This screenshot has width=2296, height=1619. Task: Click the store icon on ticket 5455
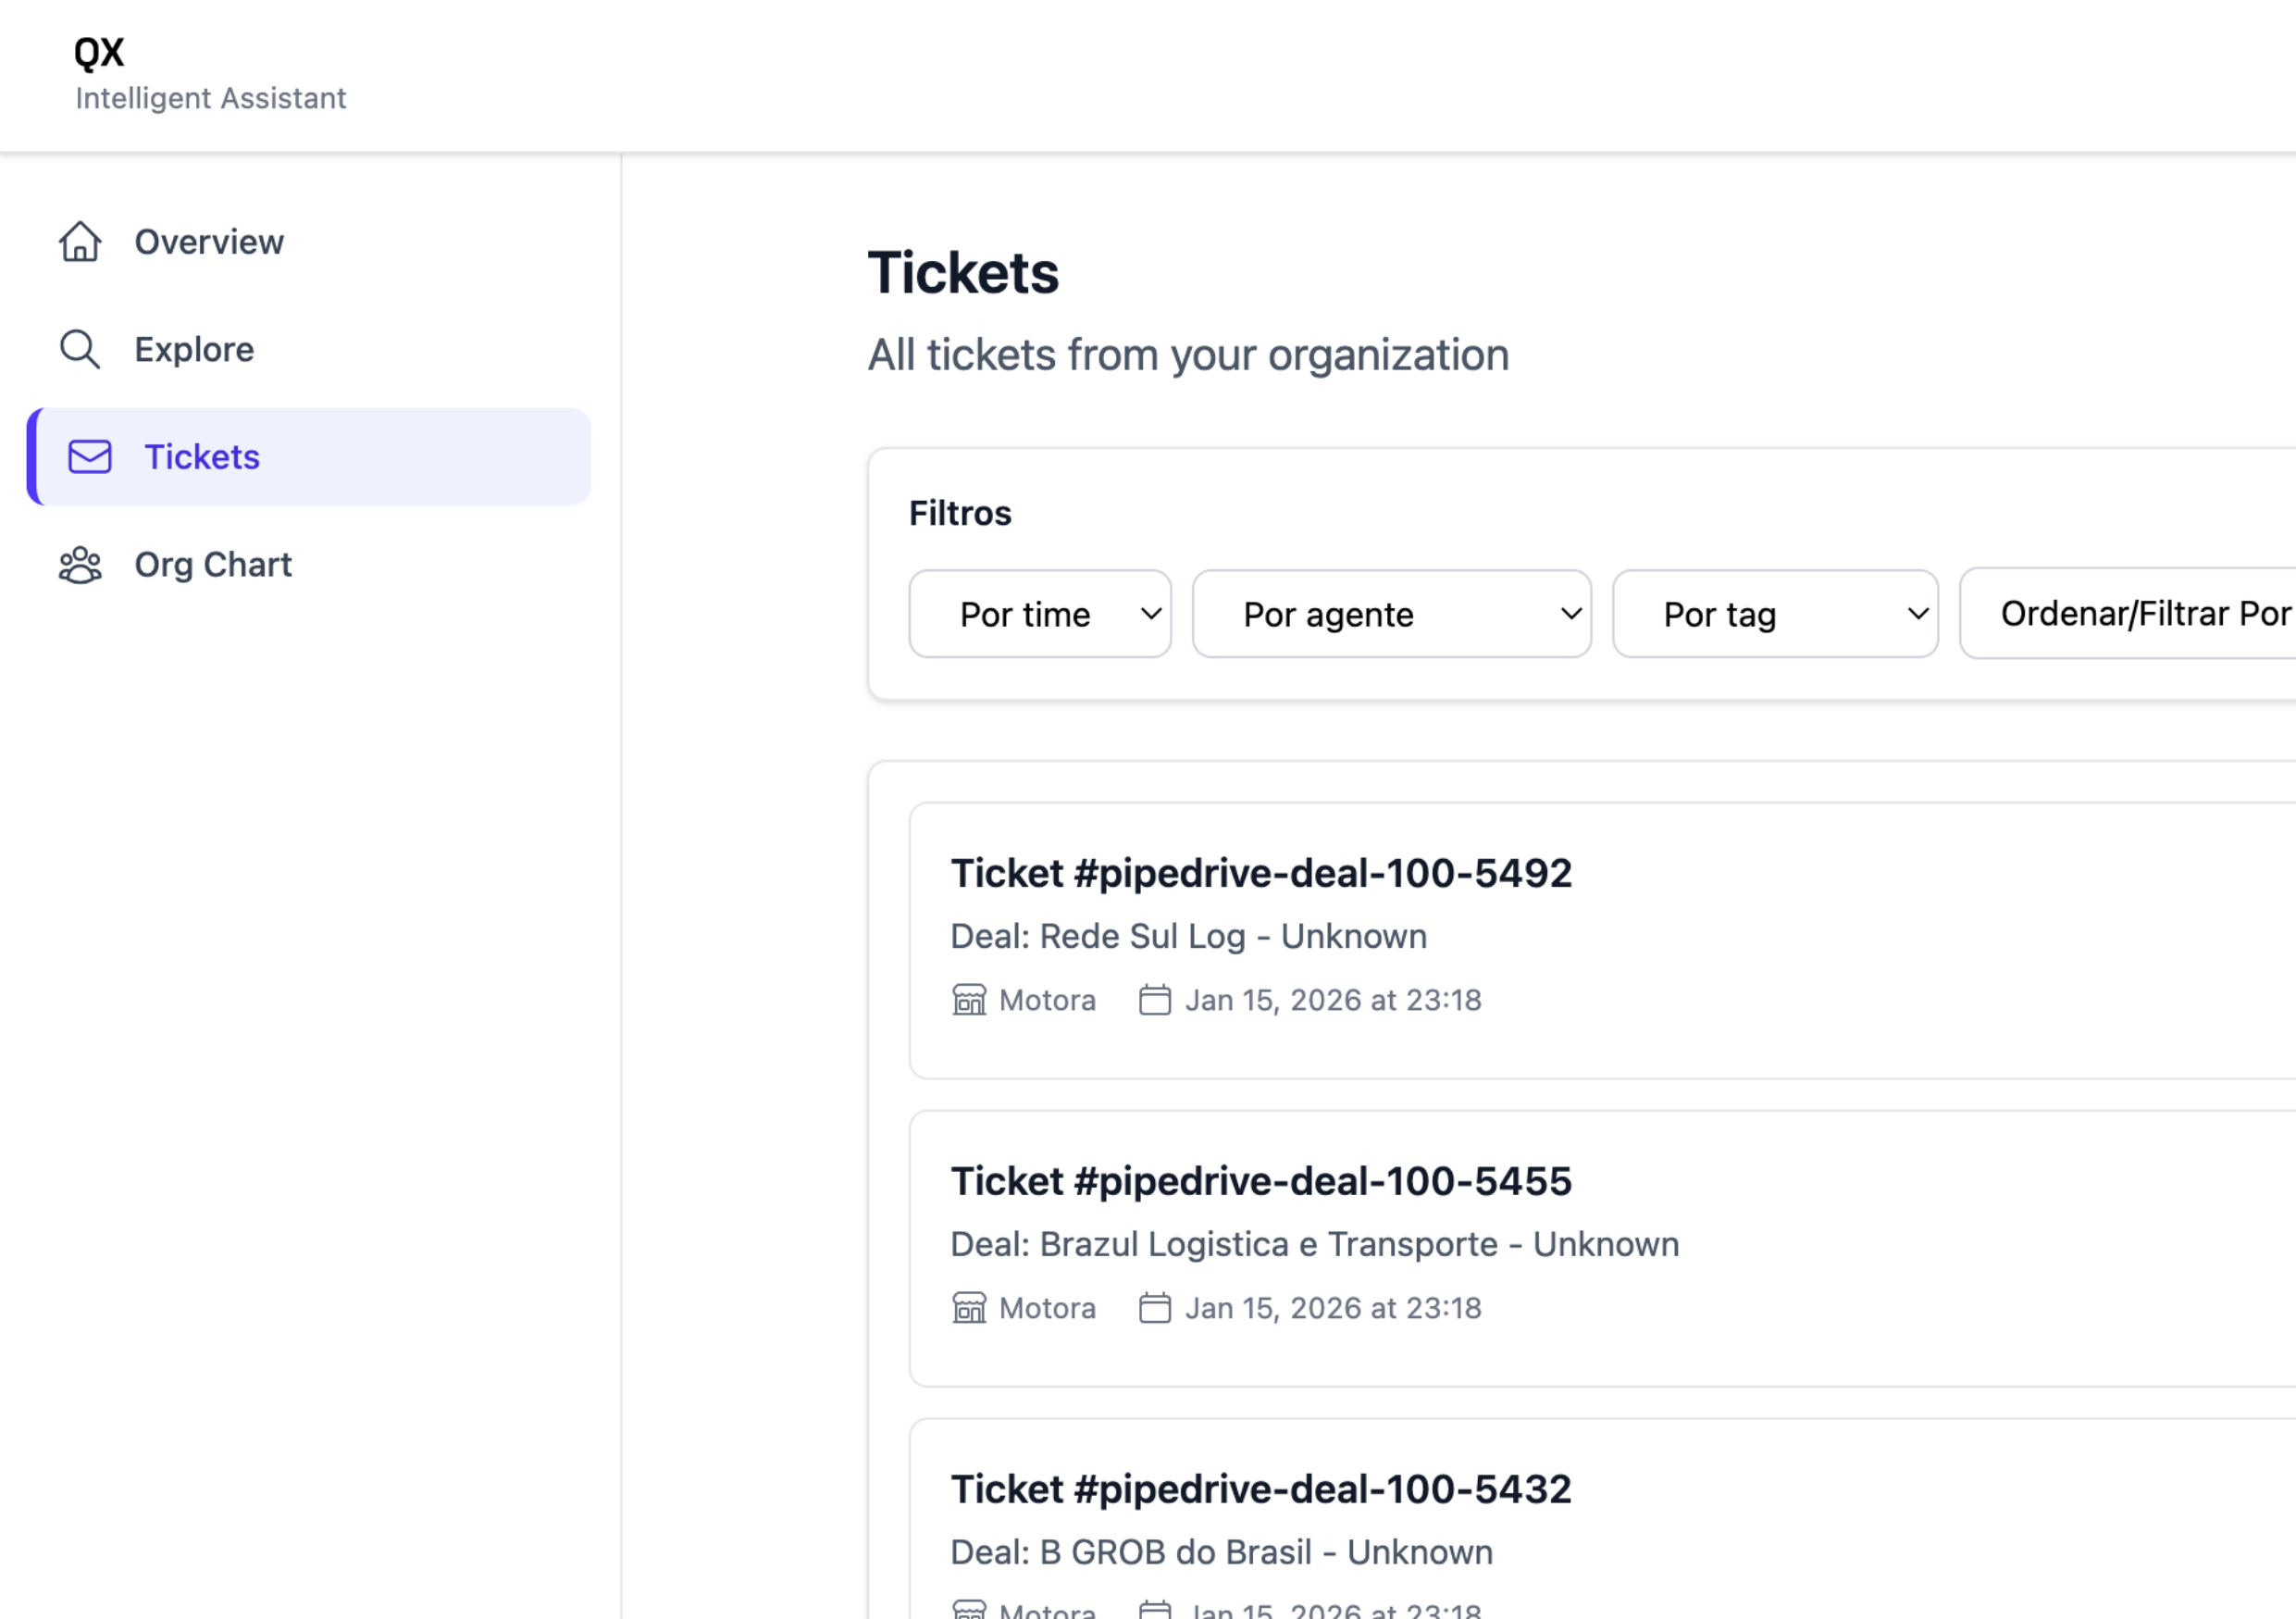point(968,1308)
